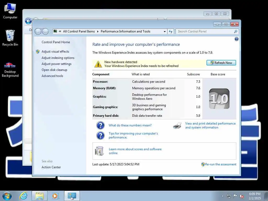
Task: Close the Performance Information window
Action: (234, 24)
